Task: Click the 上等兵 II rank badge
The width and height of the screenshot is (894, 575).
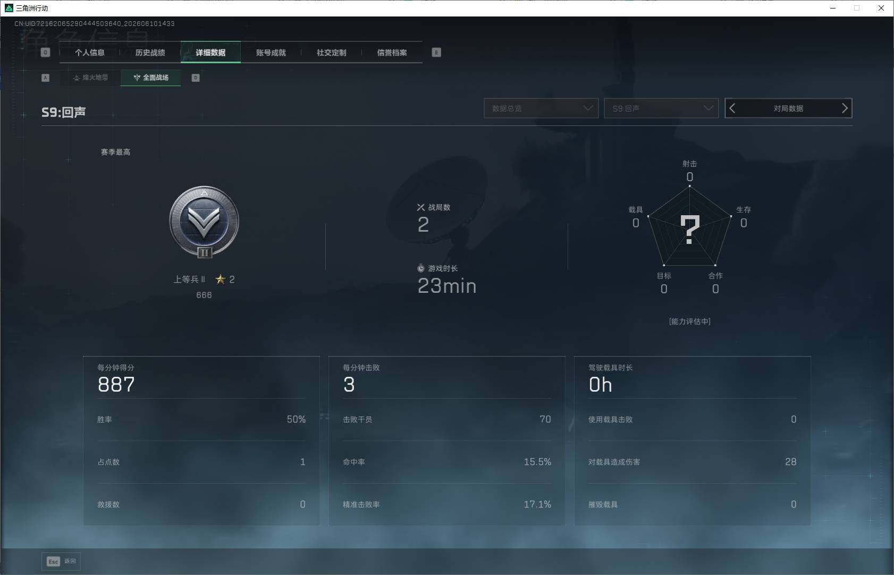Action: coord(204,222)
